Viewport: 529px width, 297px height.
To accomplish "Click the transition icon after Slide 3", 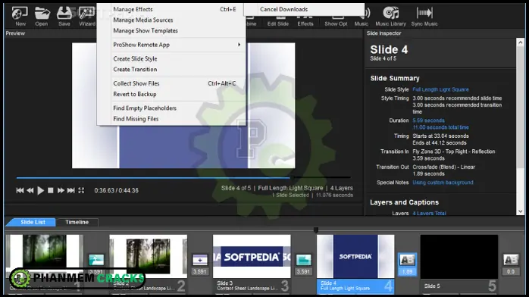I will pyautogui.click(x=304, y=260).
